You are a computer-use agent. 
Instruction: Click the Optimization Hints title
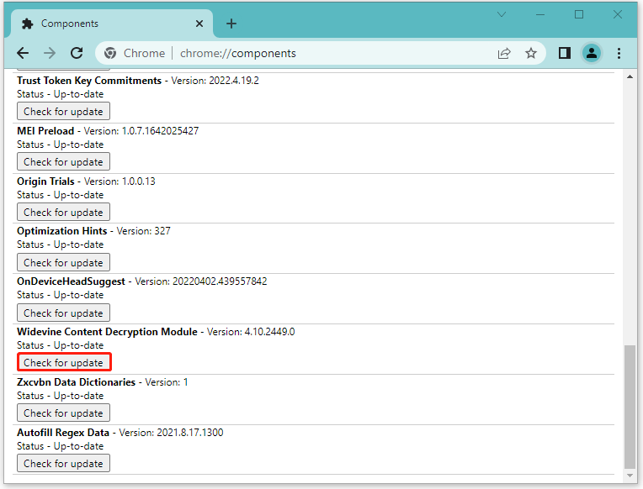pyautogui.click(x=62, y=231)
